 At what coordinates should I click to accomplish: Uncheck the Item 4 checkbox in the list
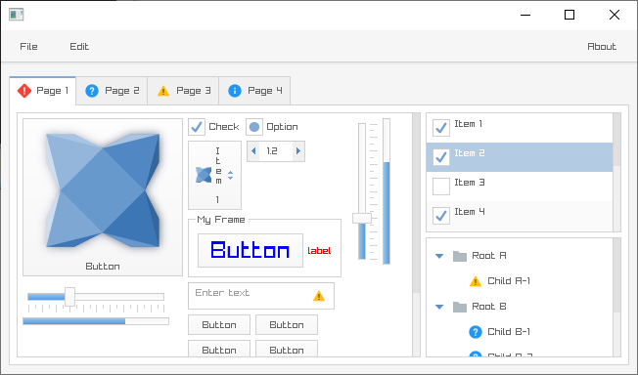441,215
